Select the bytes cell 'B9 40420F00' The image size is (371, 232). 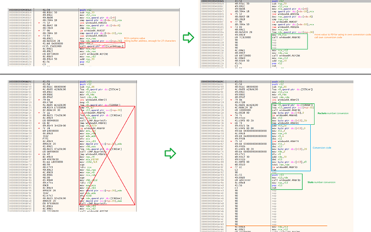[x=51, y=159]
